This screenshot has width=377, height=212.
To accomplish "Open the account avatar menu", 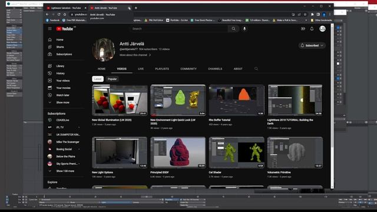I will 322,29.
